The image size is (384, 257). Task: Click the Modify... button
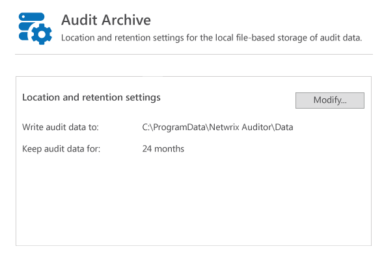click(329, 100)
